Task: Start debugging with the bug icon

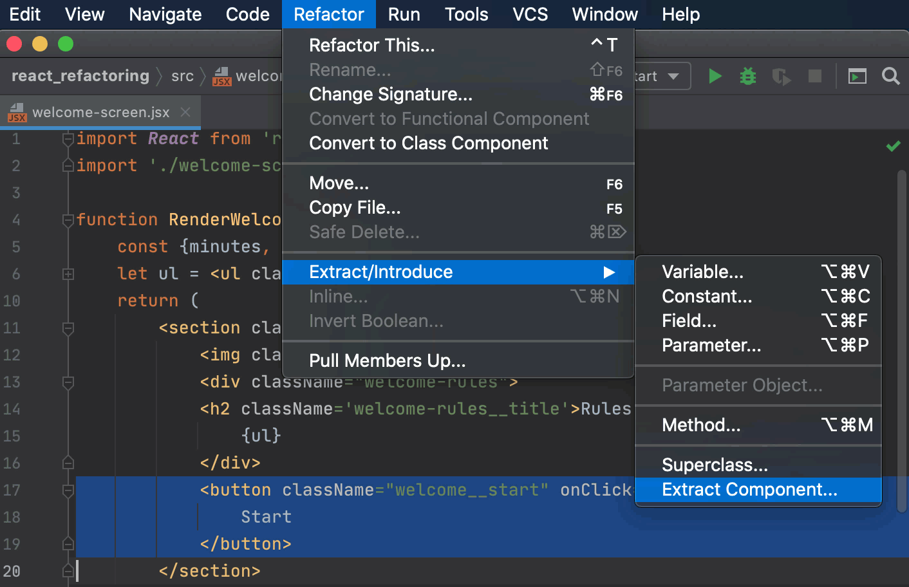Action: coord(747,76)
